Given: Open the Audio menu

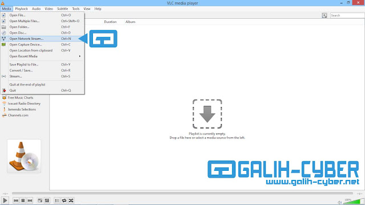Looking at the screenshot, I should pos(36,9).
